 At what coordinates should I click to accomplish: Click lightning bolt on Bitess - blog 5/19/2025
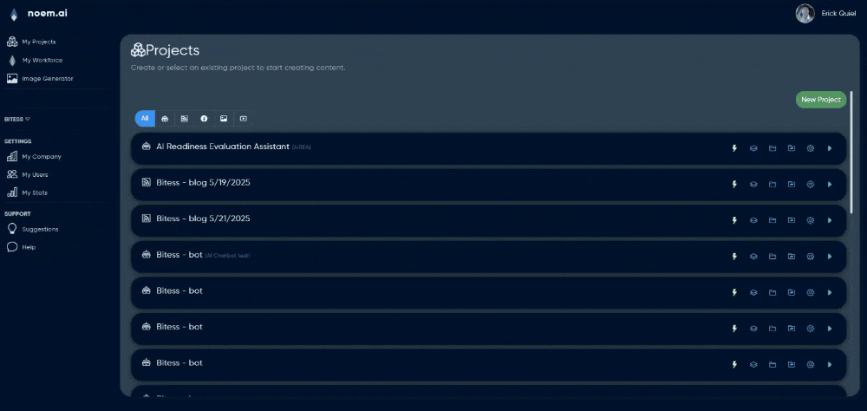(734, 184)
